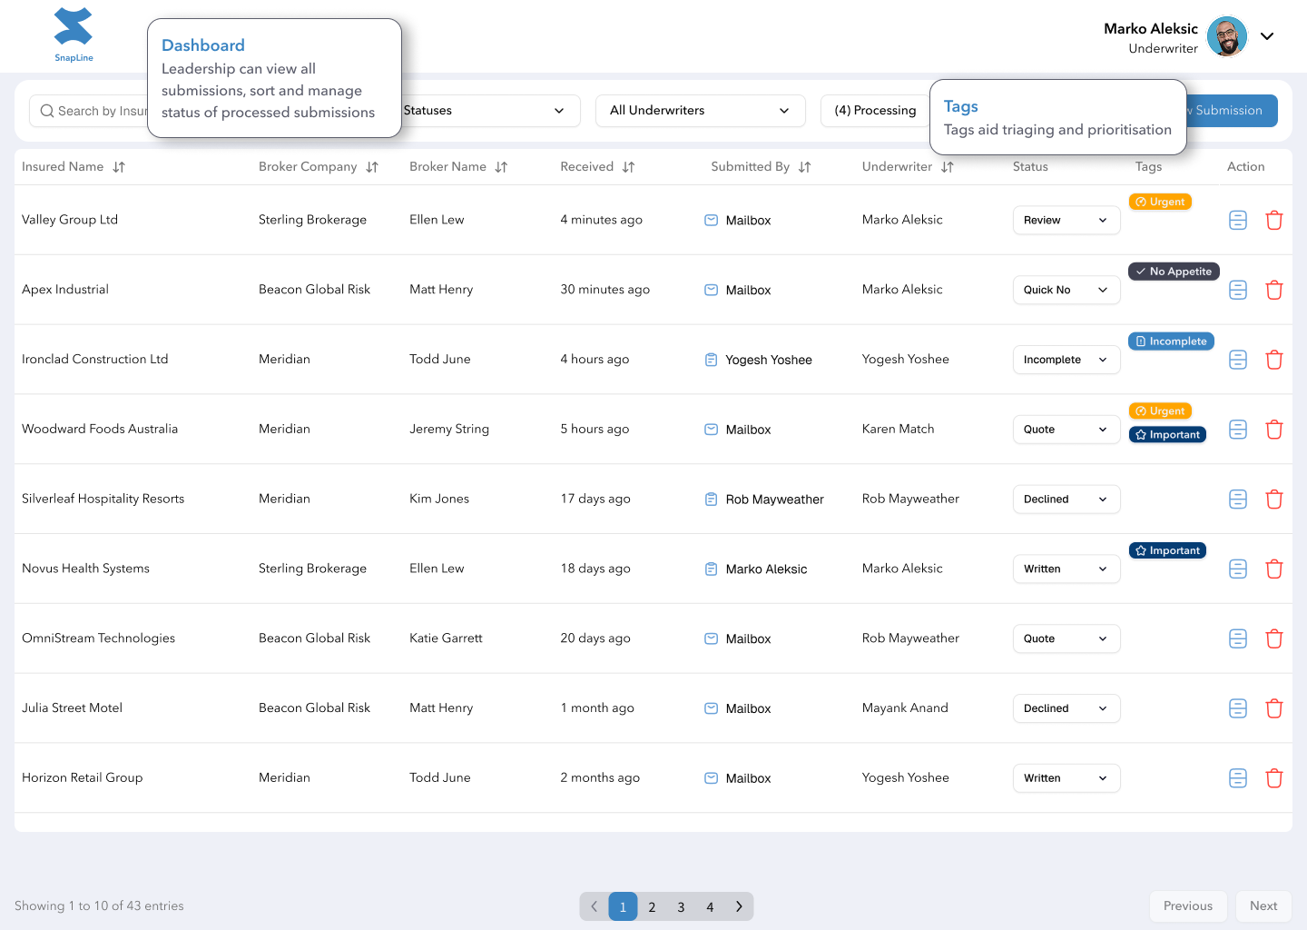Open the action notes icon for Novus Health Systems
This screenshot has height=930, width=1307.
[x=1238, y=569]
